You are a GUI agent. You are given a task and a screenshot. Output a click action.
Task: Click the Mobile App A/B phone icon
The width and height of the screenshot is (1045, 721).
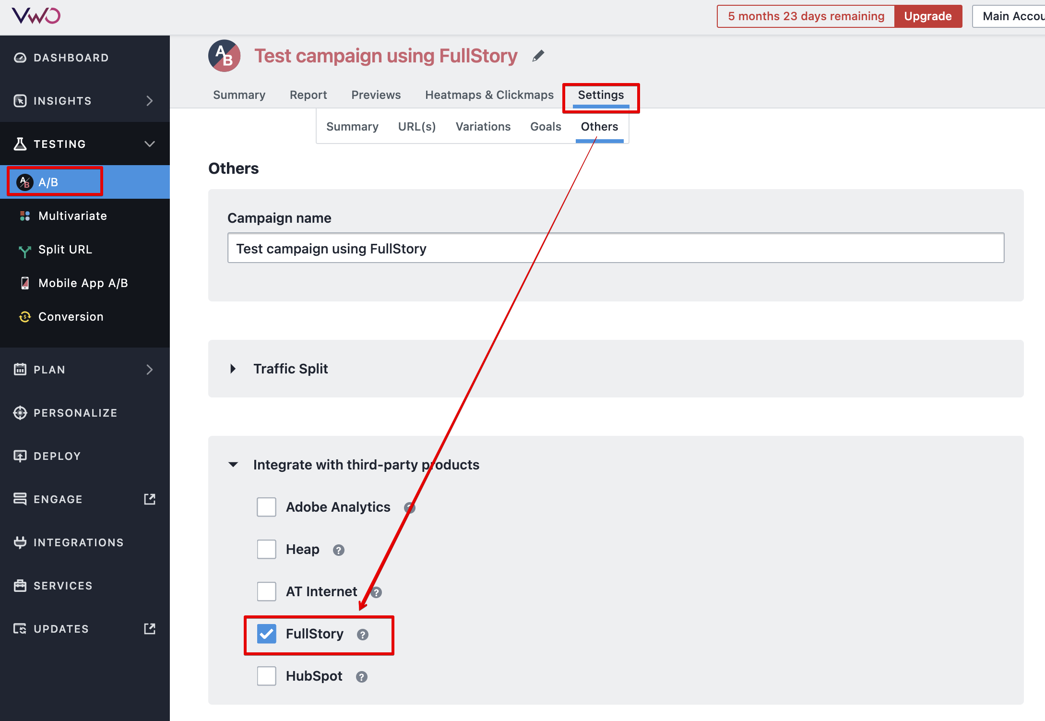(25, 283)
